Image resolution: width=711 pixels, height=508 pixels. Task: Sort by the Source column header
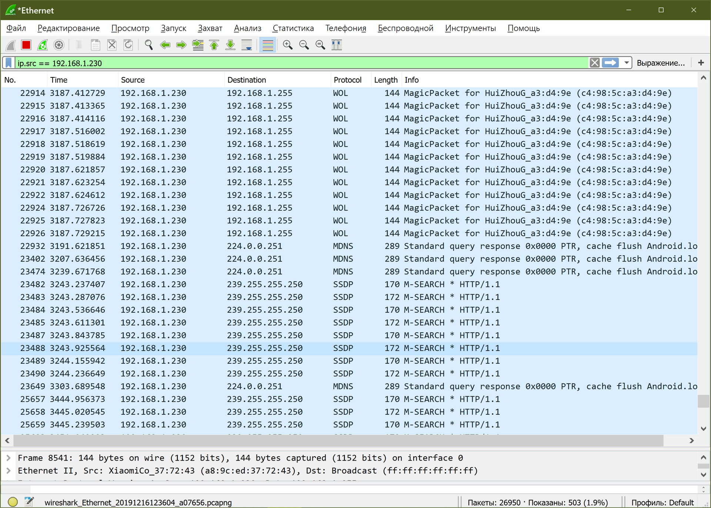pos(171,80)
